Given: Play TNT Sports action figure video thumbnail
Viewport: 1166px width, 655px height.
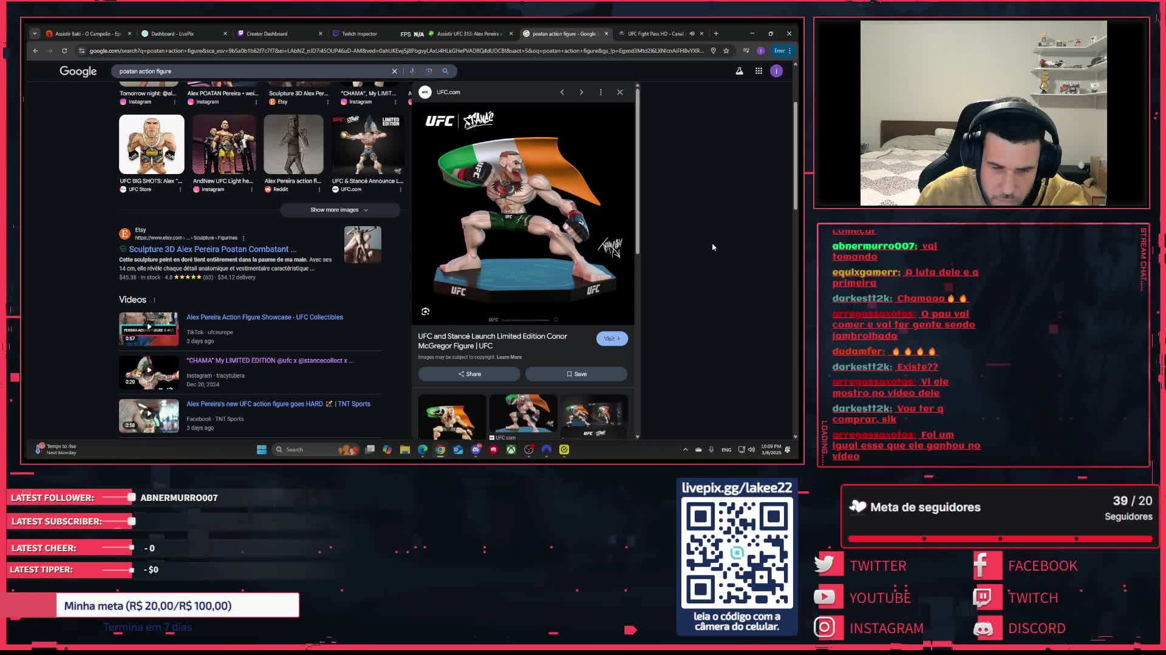Looking at the screenshot, I should coord(149,415).
